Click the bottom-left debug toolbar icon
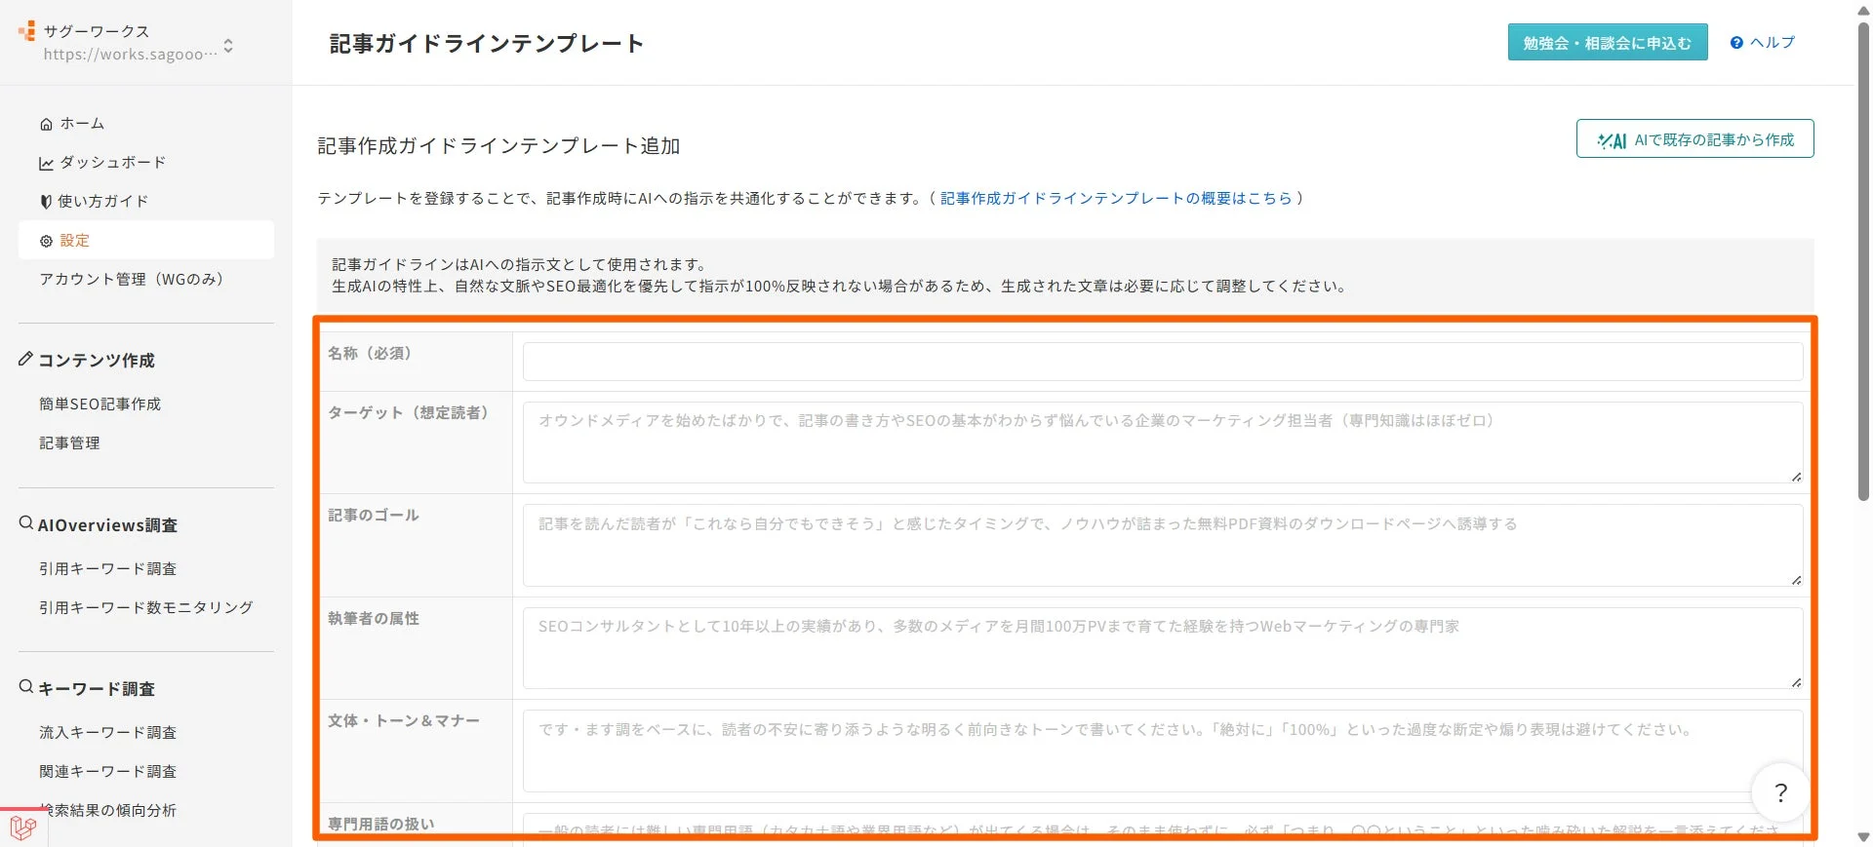1873x847 pixels. [x=23, y=828]
